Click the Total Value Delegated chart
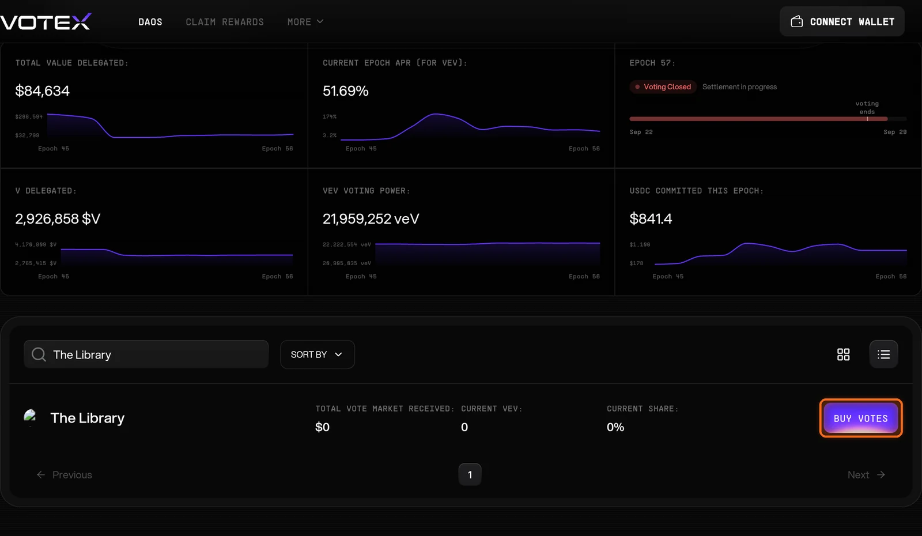This screenshot has width=922, height=536. click(x=170, y=126)
